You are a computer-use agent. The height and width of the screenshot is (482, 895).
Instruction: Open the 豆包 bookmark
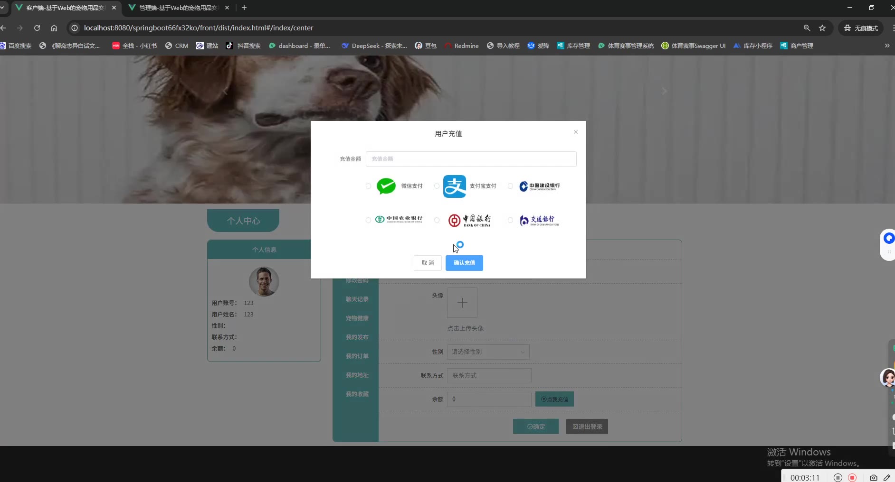coord(426,46)
